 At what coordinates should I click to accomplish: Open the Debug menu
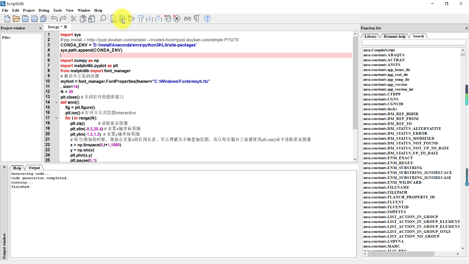point(44,10)
